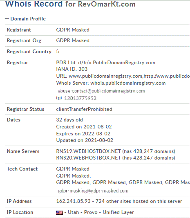Click the IP Location row label
The height and width of the screenshot is (218, 190).
(x=20, y=212)
